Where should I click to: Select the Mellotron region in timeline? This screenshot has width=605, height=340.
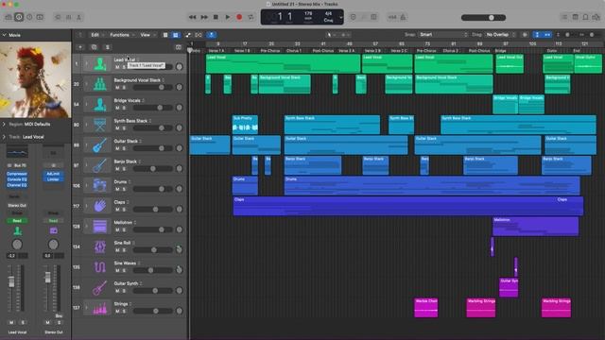(x=536, y=227)
